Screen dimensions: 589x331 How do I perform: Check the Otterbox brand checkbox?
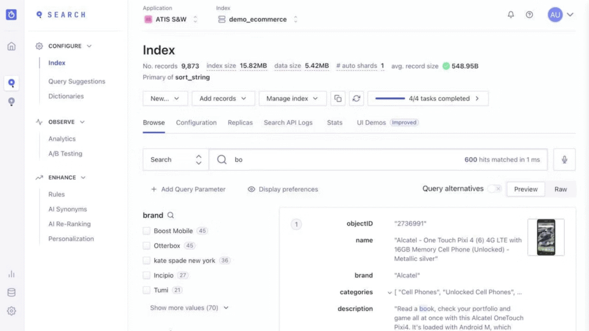coord(147,246)
